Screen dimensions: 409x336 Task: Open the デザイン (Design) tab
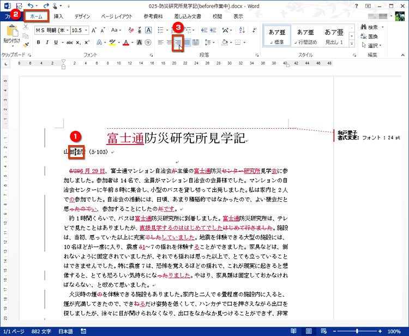[x=82, y=16]
